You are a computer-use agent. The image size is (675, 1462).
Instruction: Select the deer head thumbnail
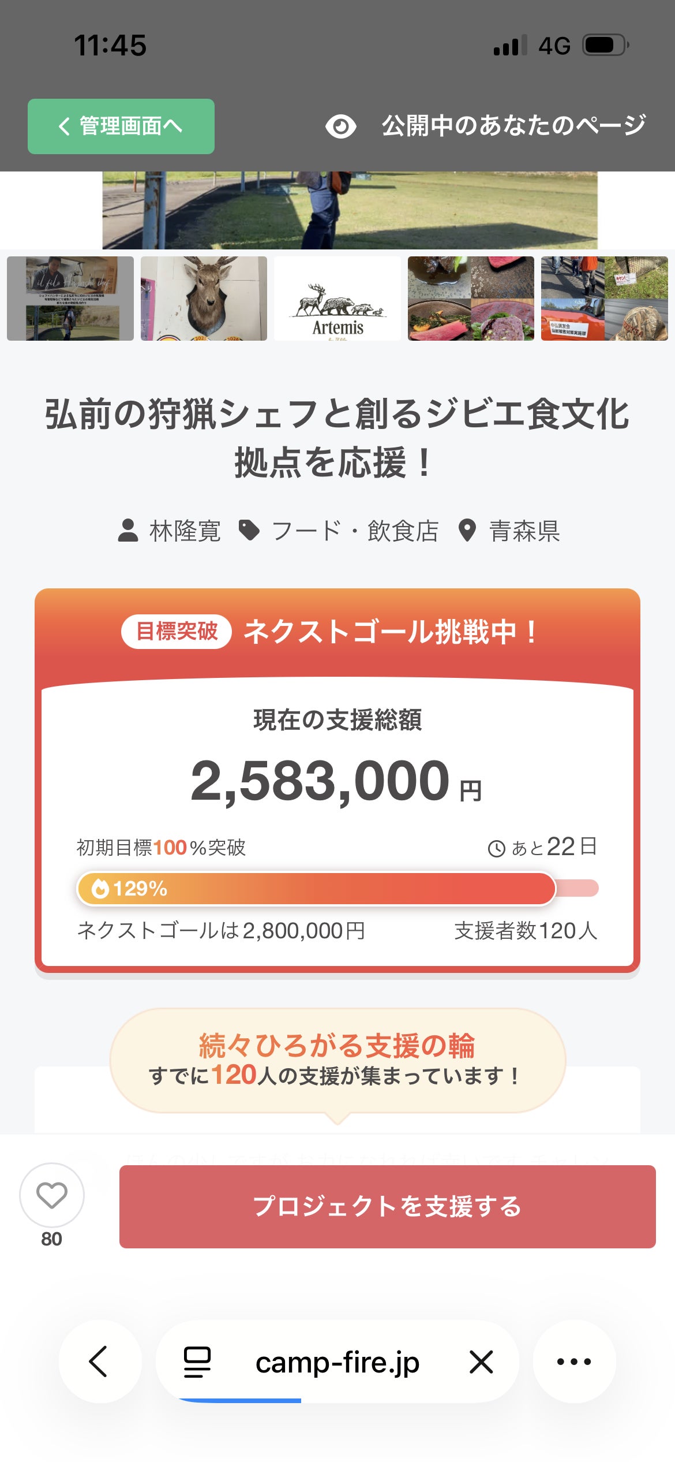pos(204,299)
